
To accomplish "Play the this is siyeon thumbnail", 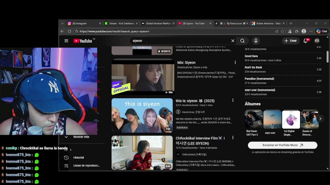I will coord(142,115).
